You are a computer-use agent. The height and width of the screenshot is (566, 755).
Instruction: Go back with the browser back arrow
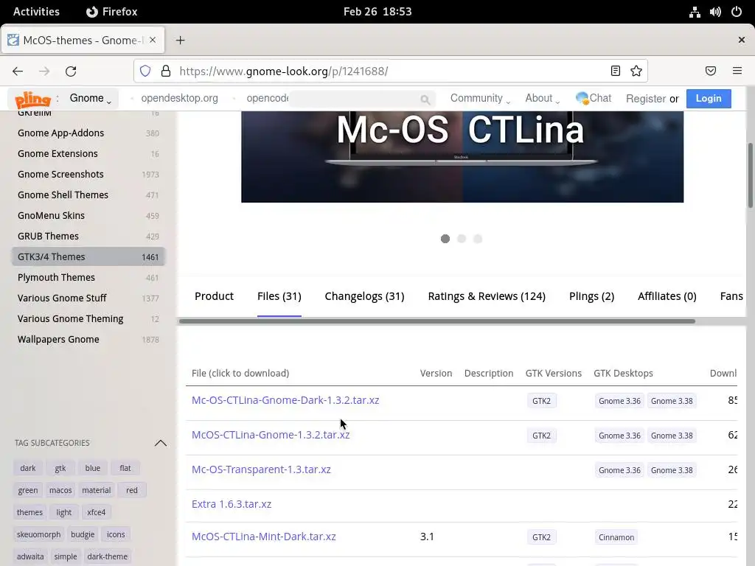[x=18, y=71]
